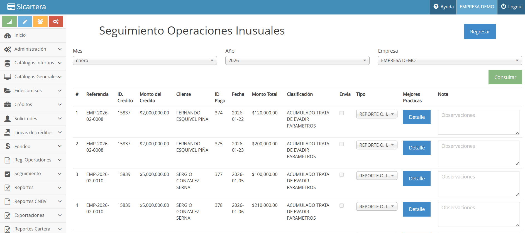Click the Logout power icon
This screenshot has height=233, width=525.
pyautogui.click(x=504, y=6)
